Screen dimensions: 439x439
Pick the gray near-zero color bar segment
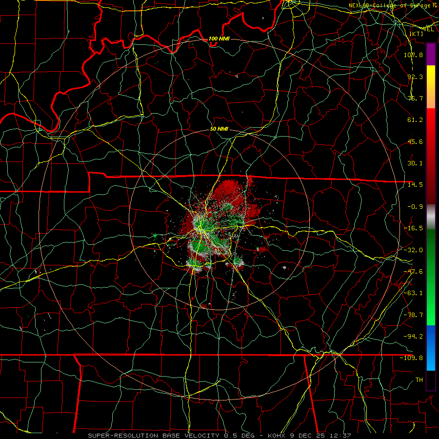coord(431,217)
